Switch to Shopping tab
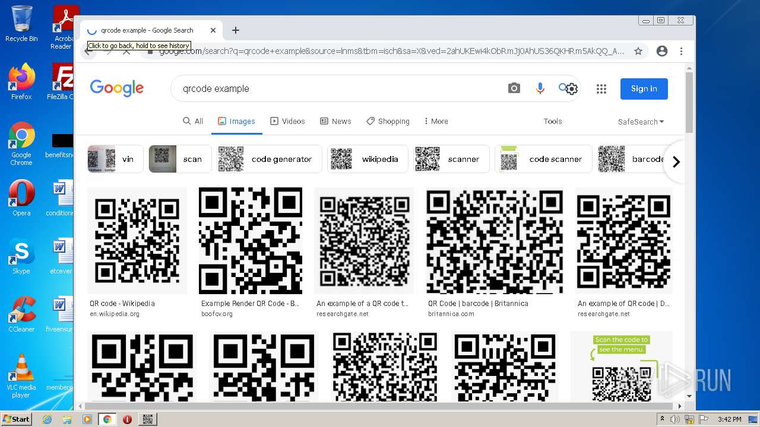 (x=388, y=121)
